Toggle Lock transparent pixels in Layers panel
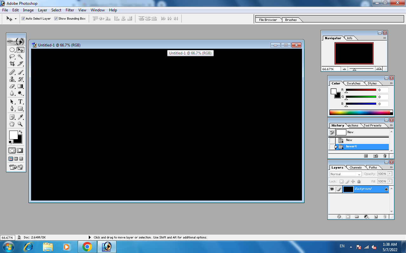 click(341, 182)
